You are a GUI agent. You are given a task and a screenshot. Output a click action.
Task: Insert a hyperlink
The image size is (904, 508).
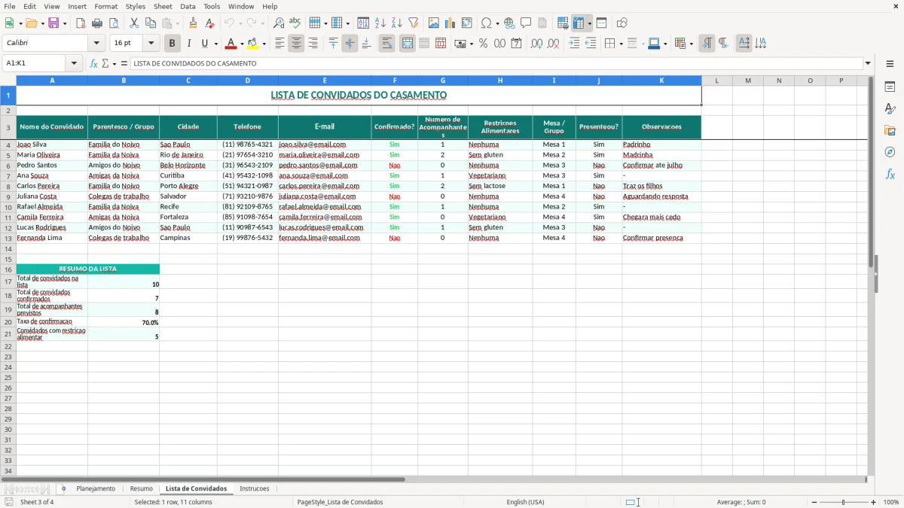pos(509,23)
